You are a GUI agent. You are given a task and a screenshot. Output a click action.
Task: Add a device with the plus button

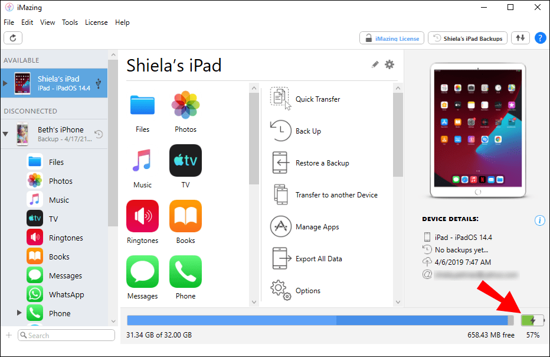[9, 335]
